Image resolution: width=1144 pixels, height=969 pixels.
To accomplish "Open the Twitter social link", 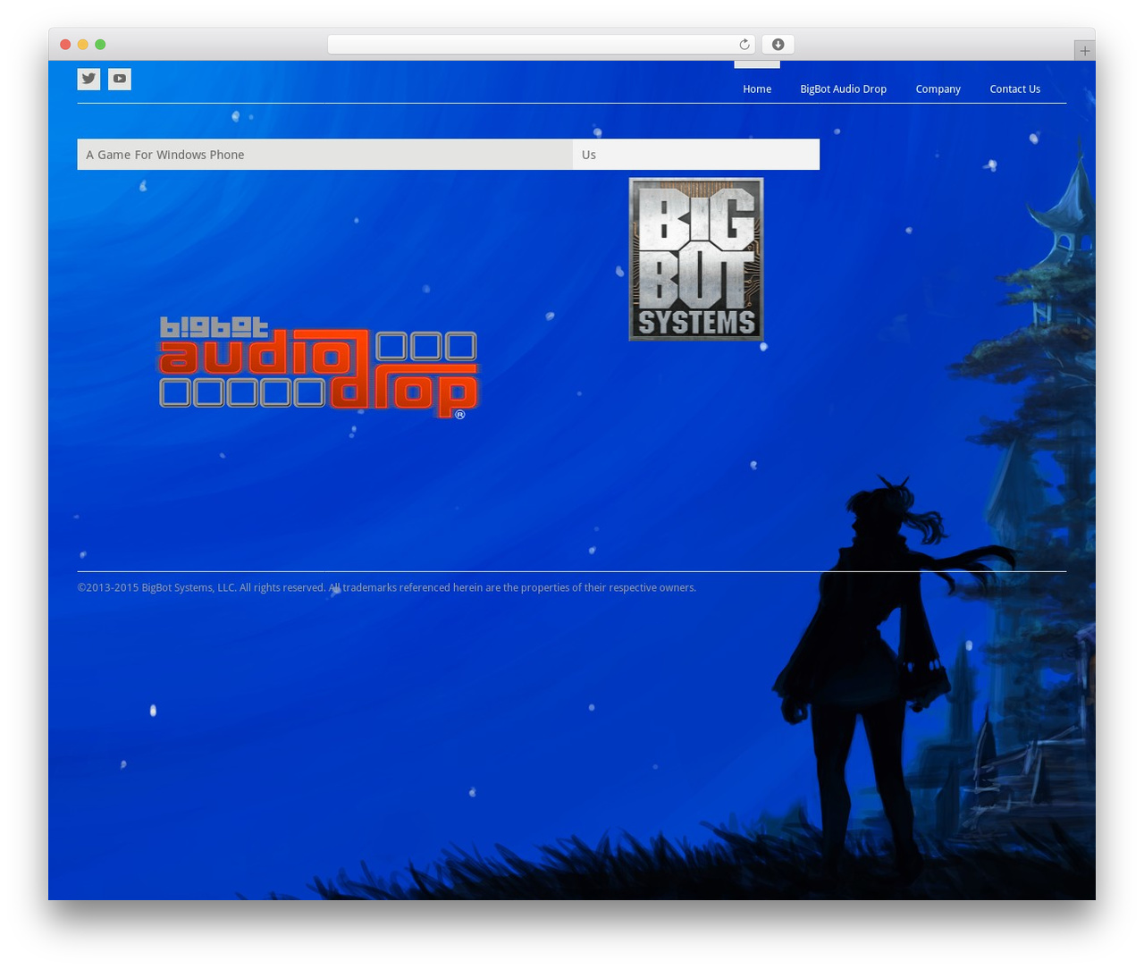I will point(88,79).
